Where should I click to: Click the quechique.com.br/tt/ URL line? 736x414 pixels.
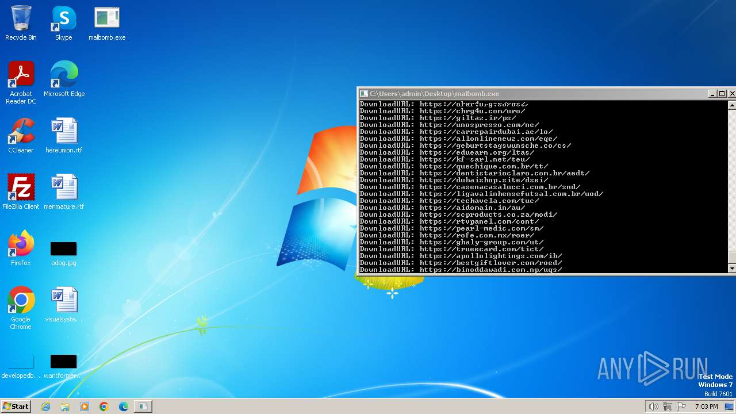pyautogui.click(x=454, y=166)
